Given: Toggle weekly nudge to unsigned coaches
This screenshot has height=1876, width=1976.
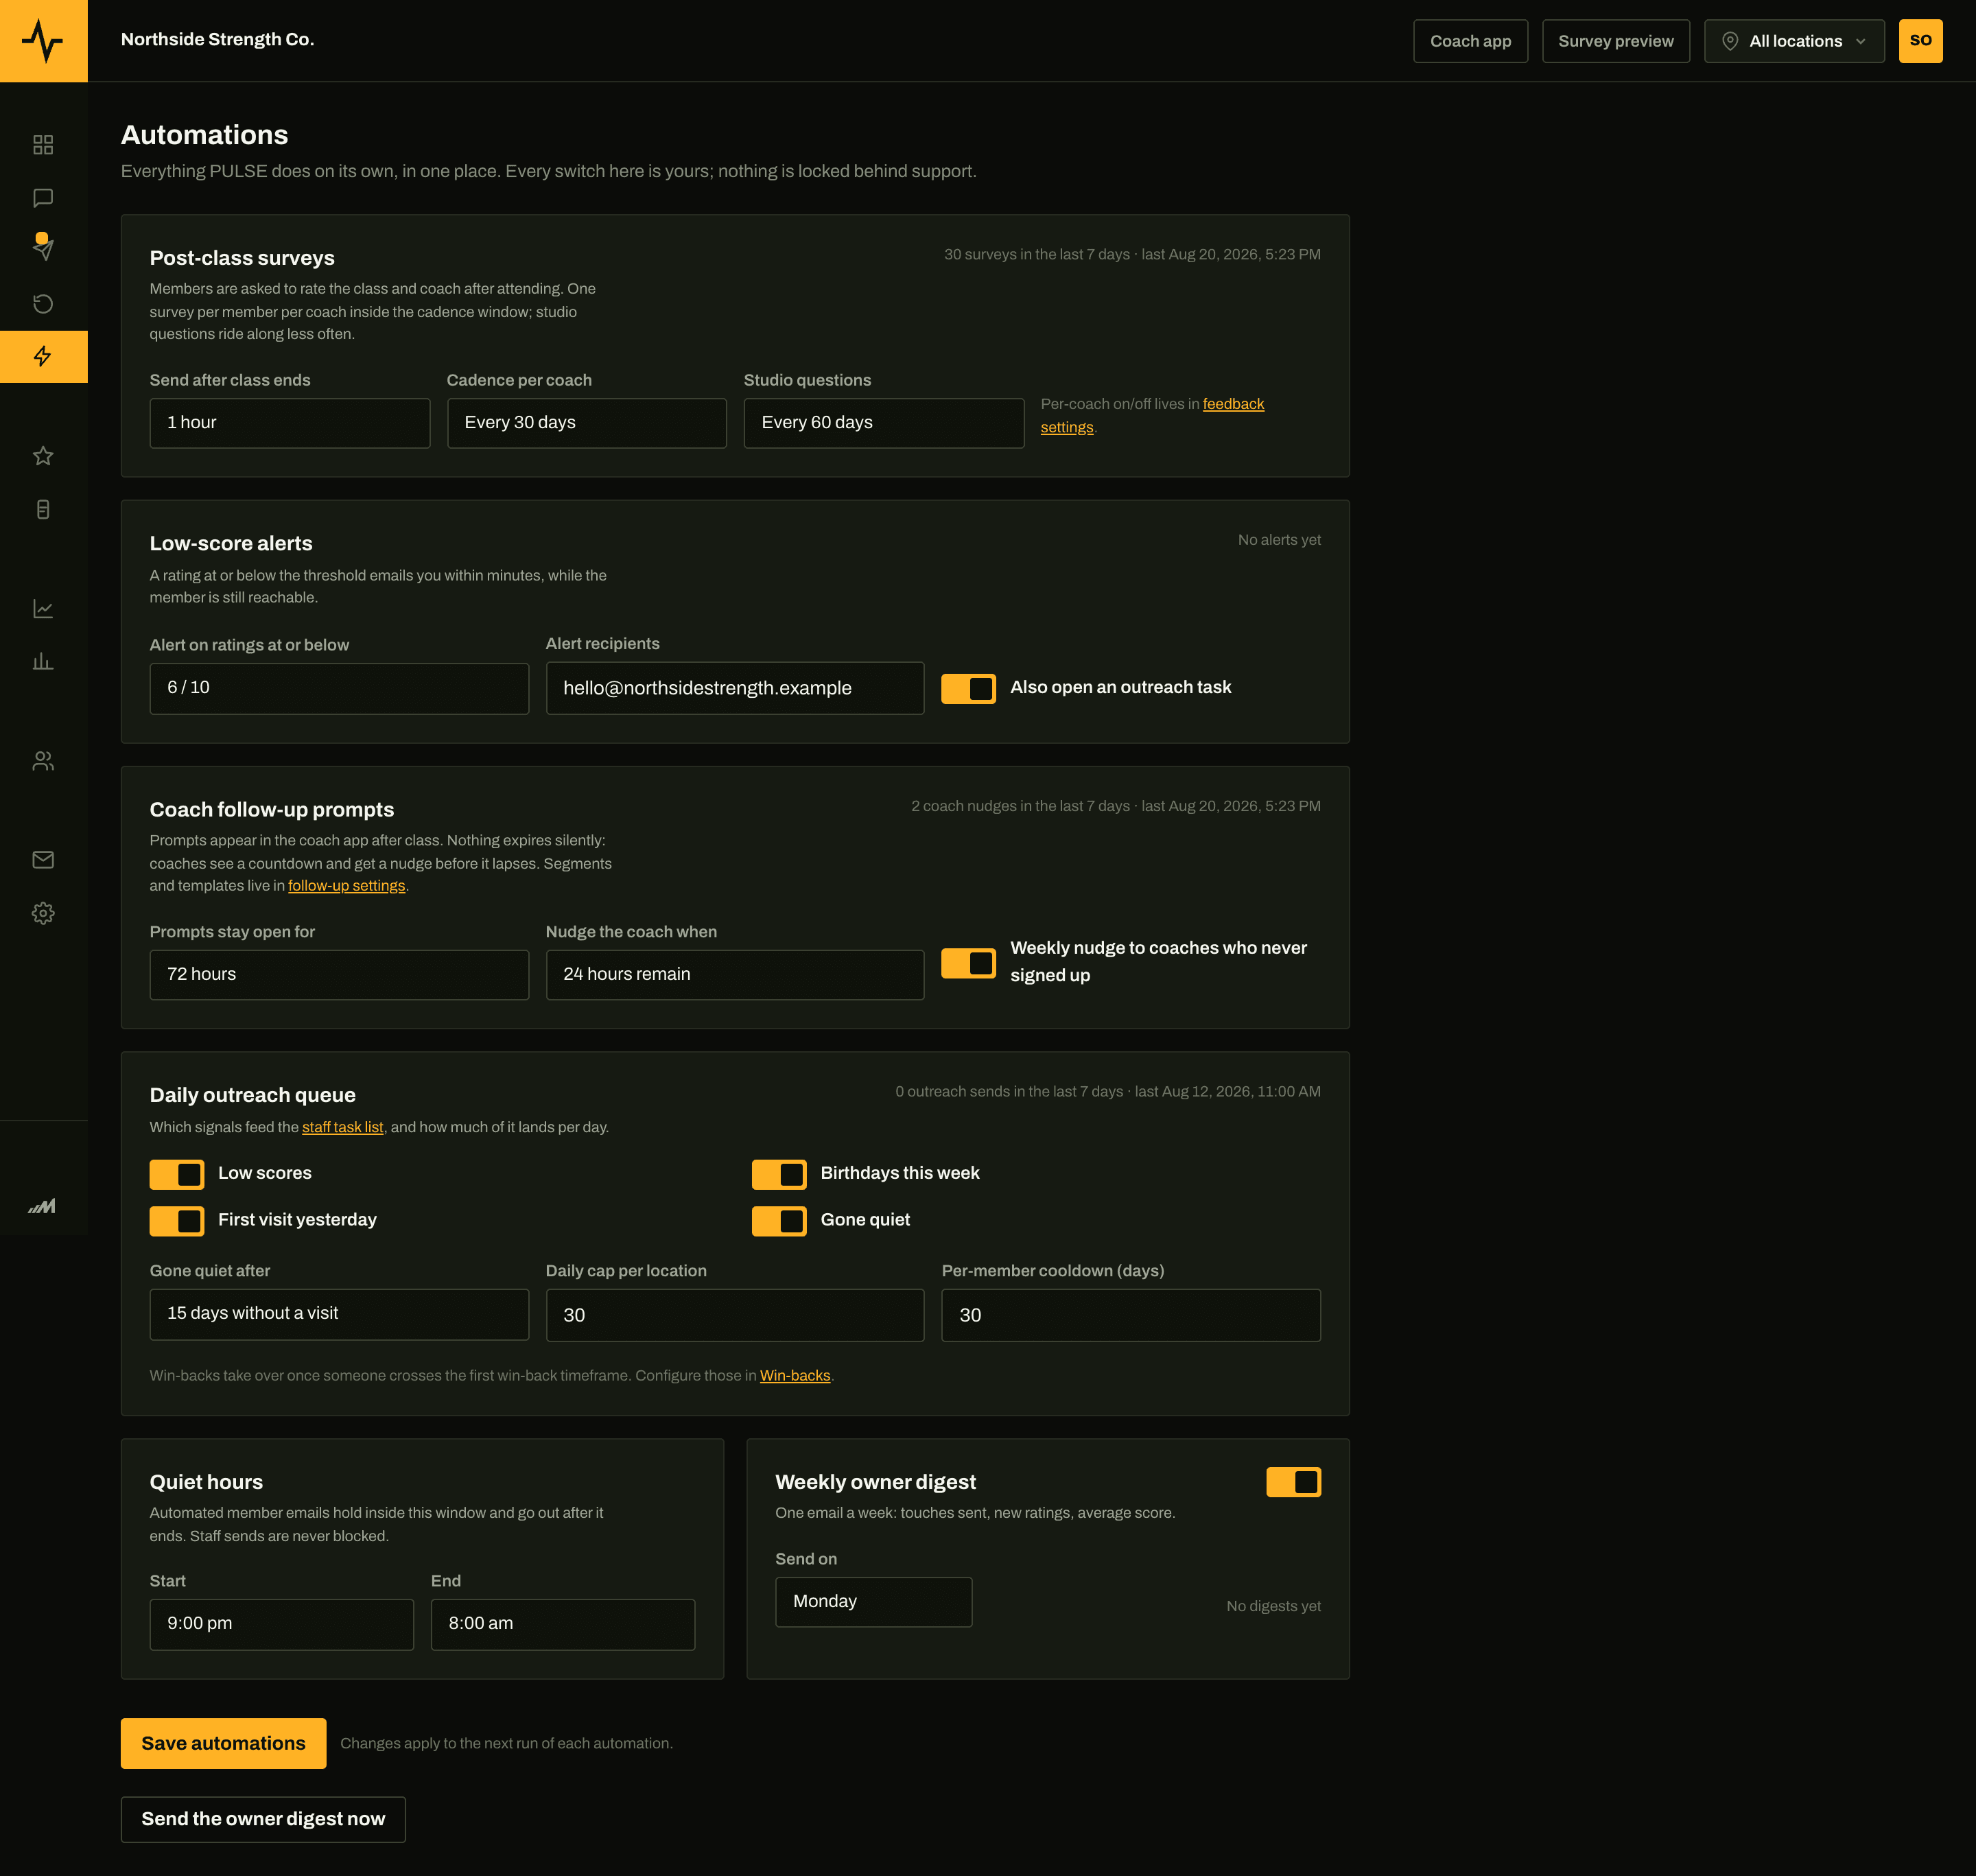Looking at the screenshot, I should pyautogui.click(x=968, y=963).
